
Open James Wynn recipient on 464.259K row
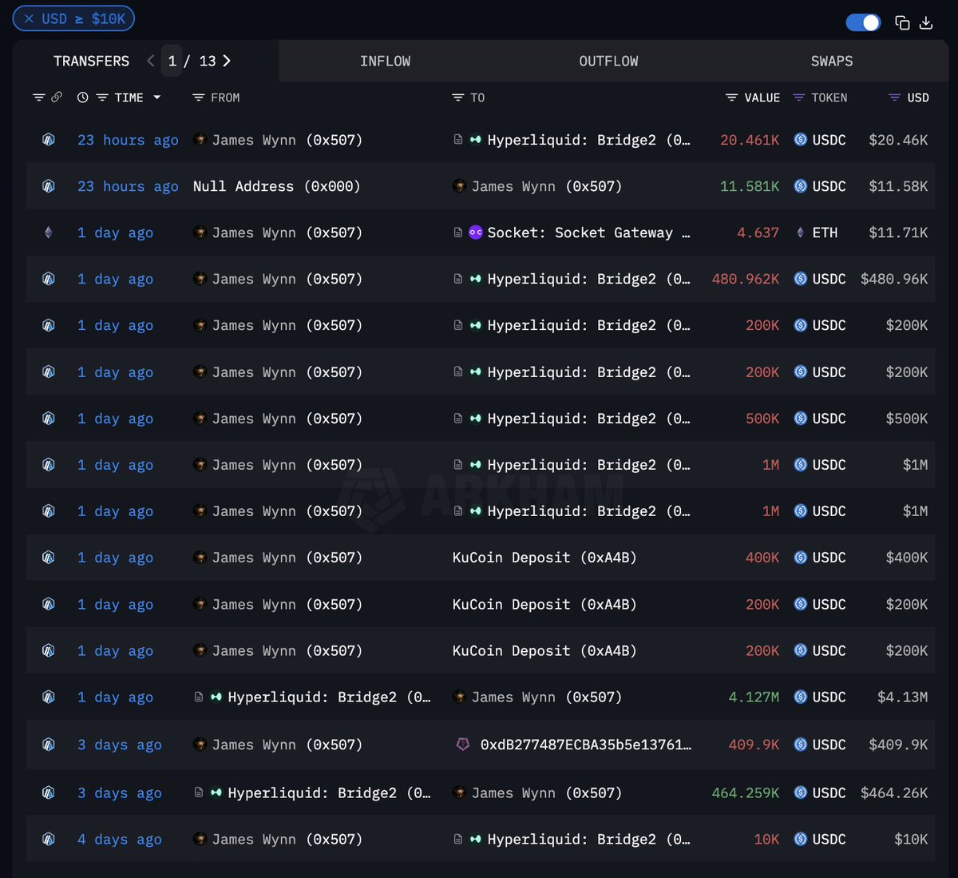pyautogui.click(x=546, y=793)
